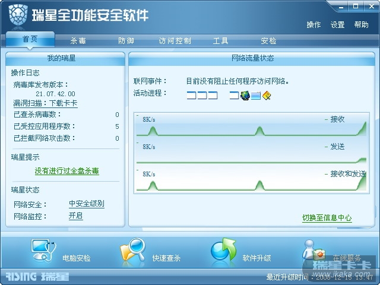Click the 瑞星提示 heading
This screenshot has height=285, width=380.
click(25, 157)
